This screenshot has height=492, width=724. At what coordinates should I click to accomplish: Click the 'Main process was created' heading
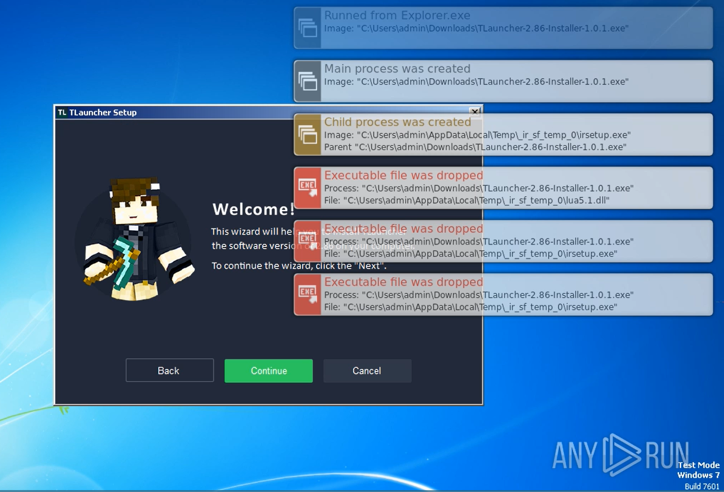(397, 69)
